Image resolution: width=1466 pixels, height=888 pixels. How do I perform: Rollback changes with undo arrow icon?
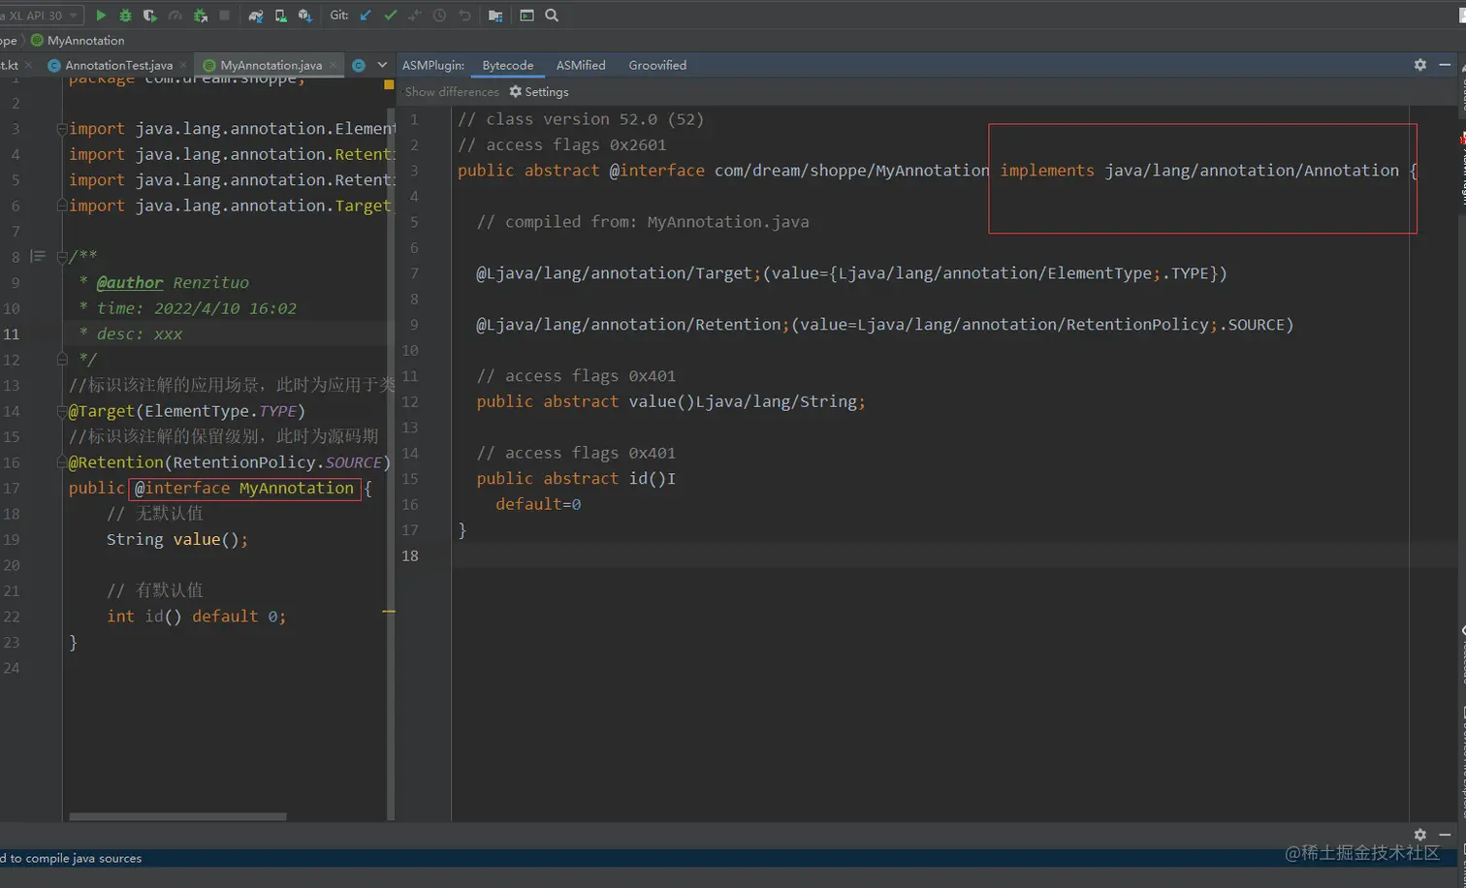(x=464, y=16)
